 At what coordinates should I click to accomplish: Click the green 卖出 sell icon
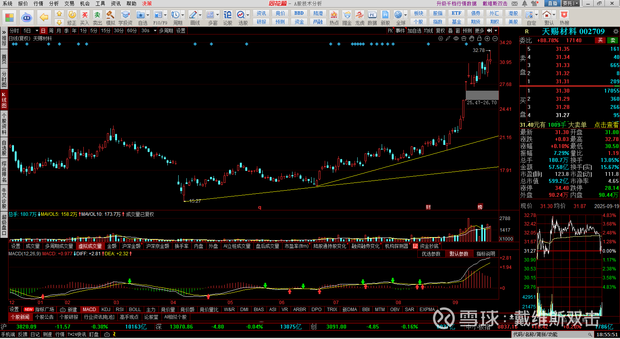(97, 15)
